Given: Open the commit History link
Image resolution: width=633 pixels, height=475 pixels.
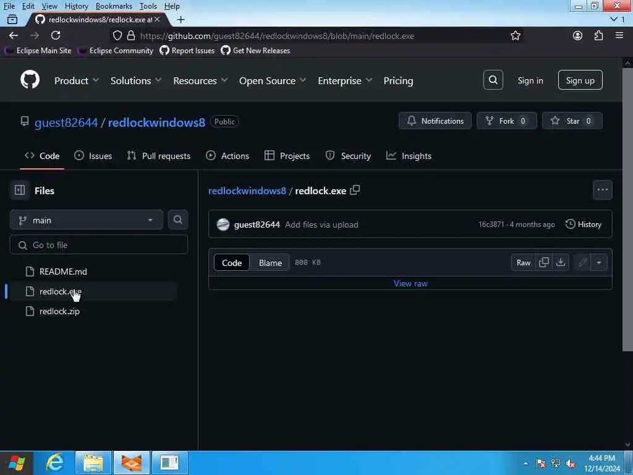Looking at the screenshot, I should pos(584,224).
